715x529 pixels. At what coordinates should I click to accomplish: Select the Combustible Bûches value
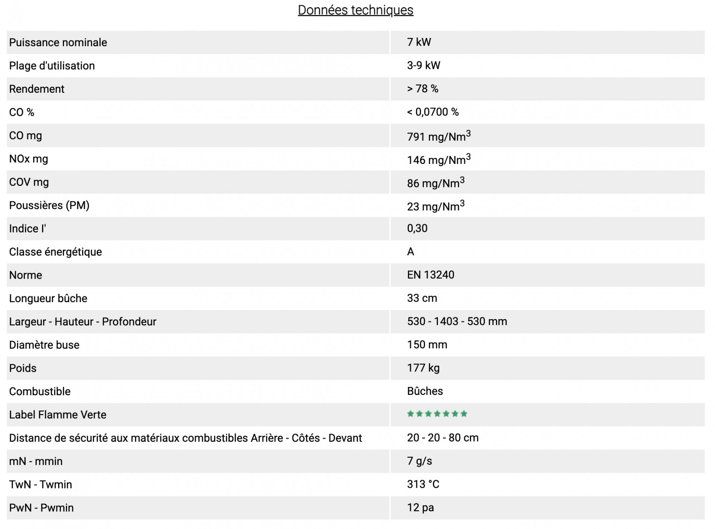425,391
